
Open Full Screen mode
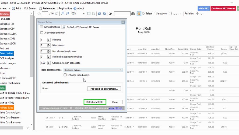pos(30,8)
